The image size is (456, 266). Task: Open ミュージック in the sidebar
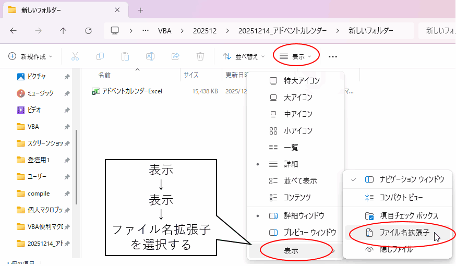pos(40,93)
